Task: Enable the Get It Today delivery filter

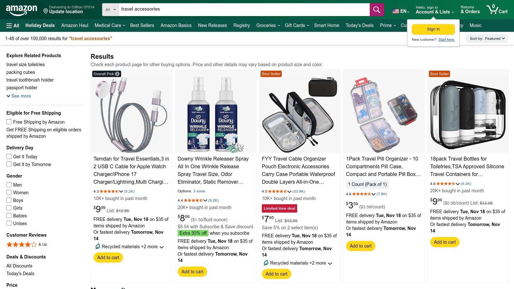Action: pos(9,156)
